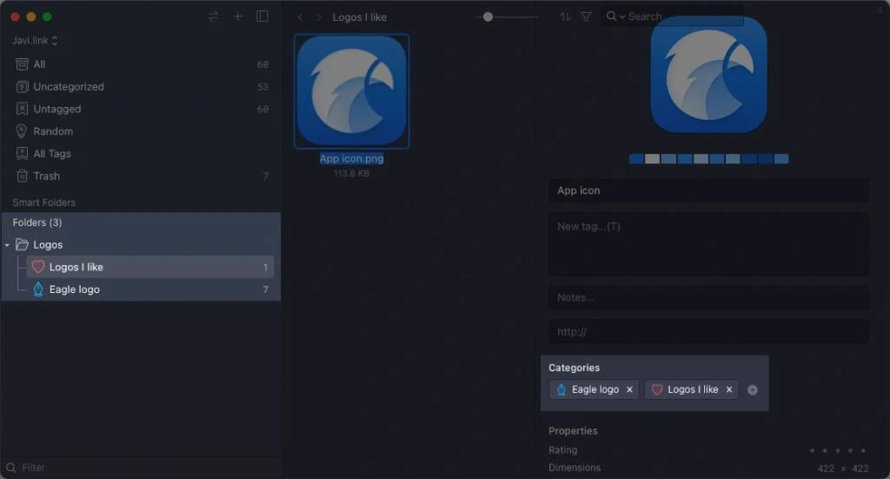The image size is (890, 479).
Task: Open the All Tags section
Action: pyautogui.click(x=51, y=154)
